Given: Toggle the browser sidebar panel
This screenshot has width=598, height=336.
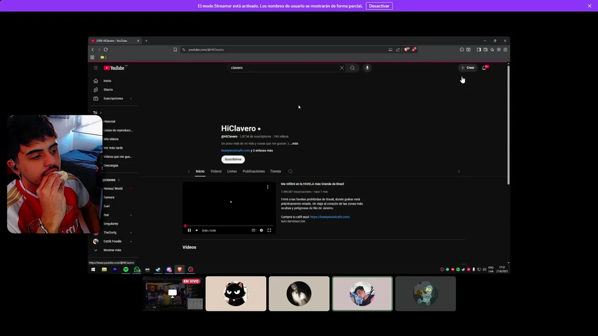Looking at the screenshot, I should [479, 49].
